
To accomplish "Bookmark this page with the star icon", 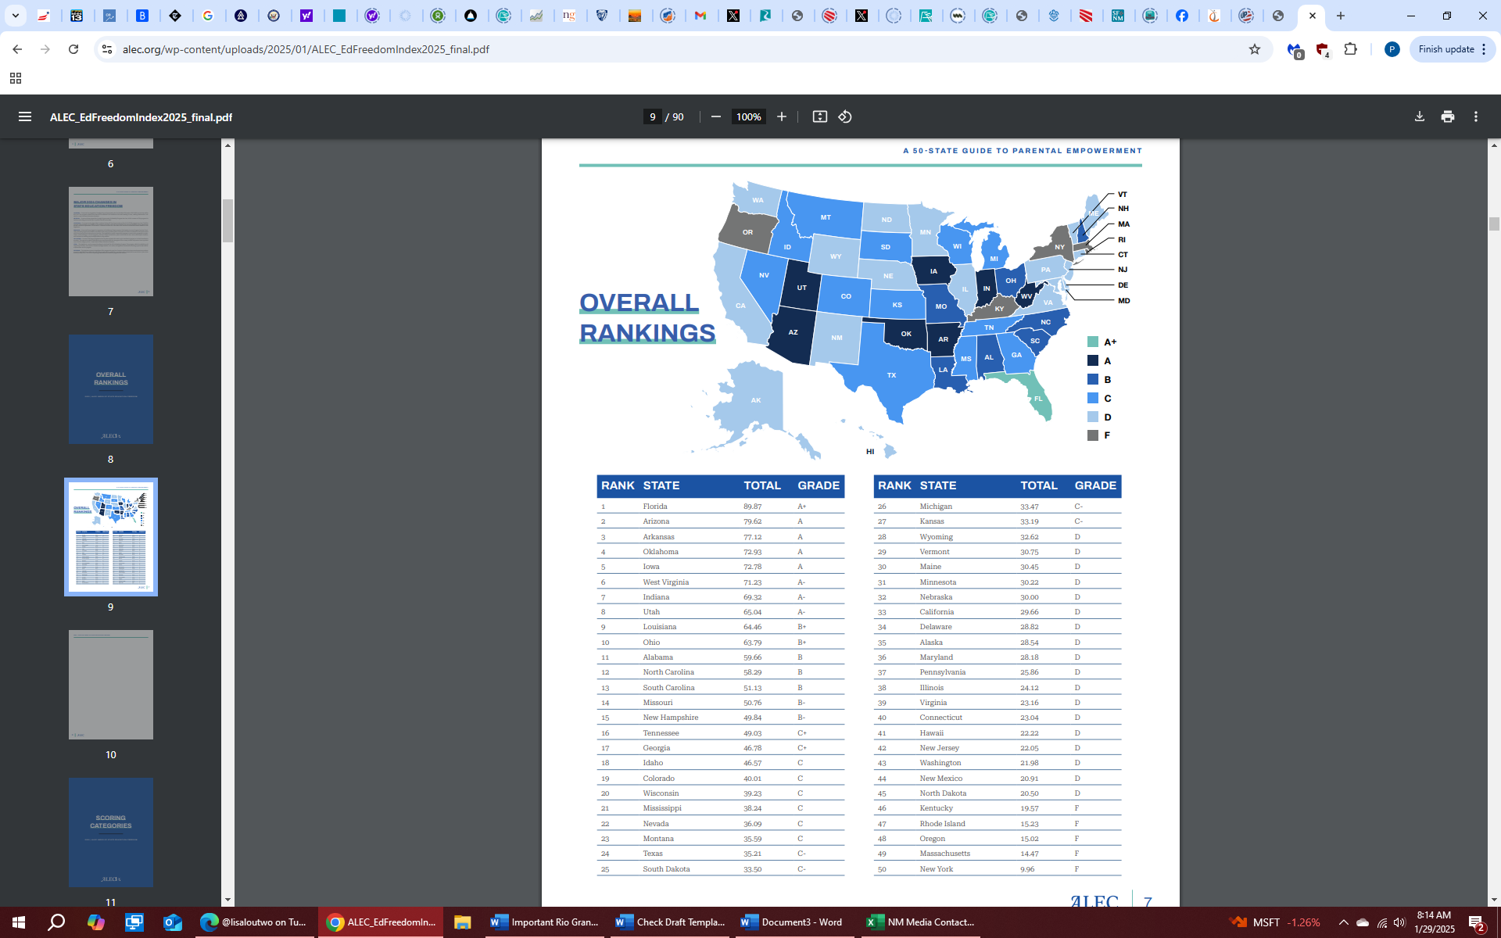I will click(x=1254, y=49).
